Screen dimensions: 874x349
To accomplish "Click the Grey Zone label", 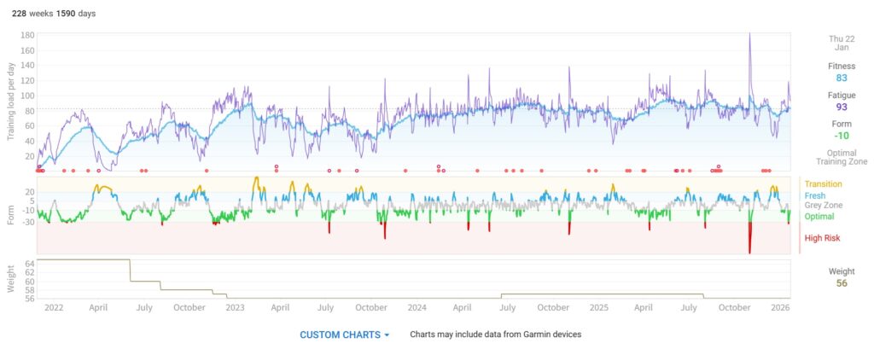I will coord(824,206).
